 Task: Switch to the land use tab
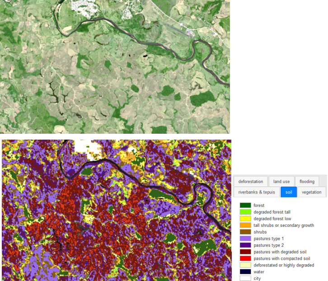[x=281, y=182]
